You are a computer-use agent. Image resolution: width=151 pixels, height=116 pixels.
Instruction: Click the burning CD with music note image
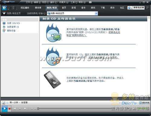click(53, 56)
